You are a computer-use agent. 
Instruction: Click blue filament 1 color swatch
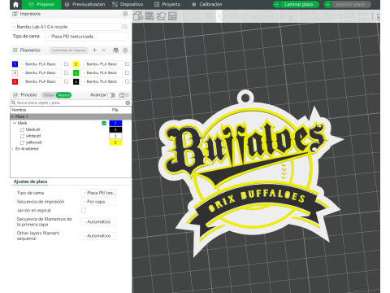click(x=15, y=64)
